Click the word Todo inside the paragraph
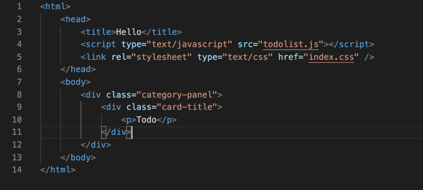 tap(147, 120)
